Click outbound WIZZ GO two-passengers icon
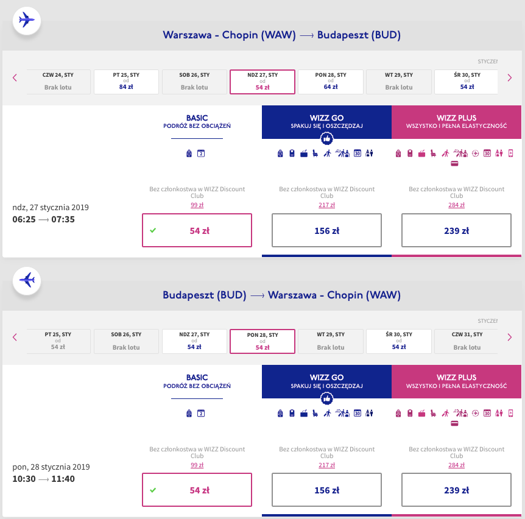Image resolution: width=525 pixels, height=519 pixels. (369, 154)
